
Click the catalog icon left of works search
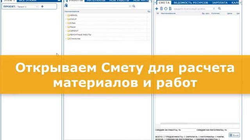pyautogui.click(x=66, y=5)
